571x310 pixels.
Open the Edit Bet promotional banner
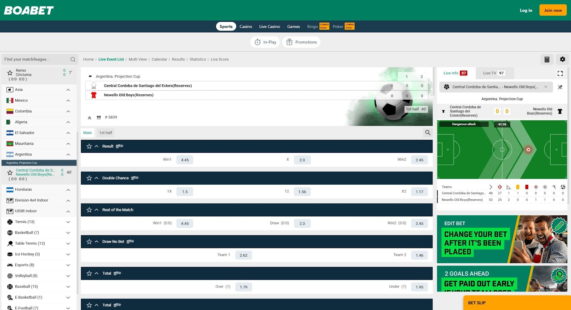[x=502, y=239]
